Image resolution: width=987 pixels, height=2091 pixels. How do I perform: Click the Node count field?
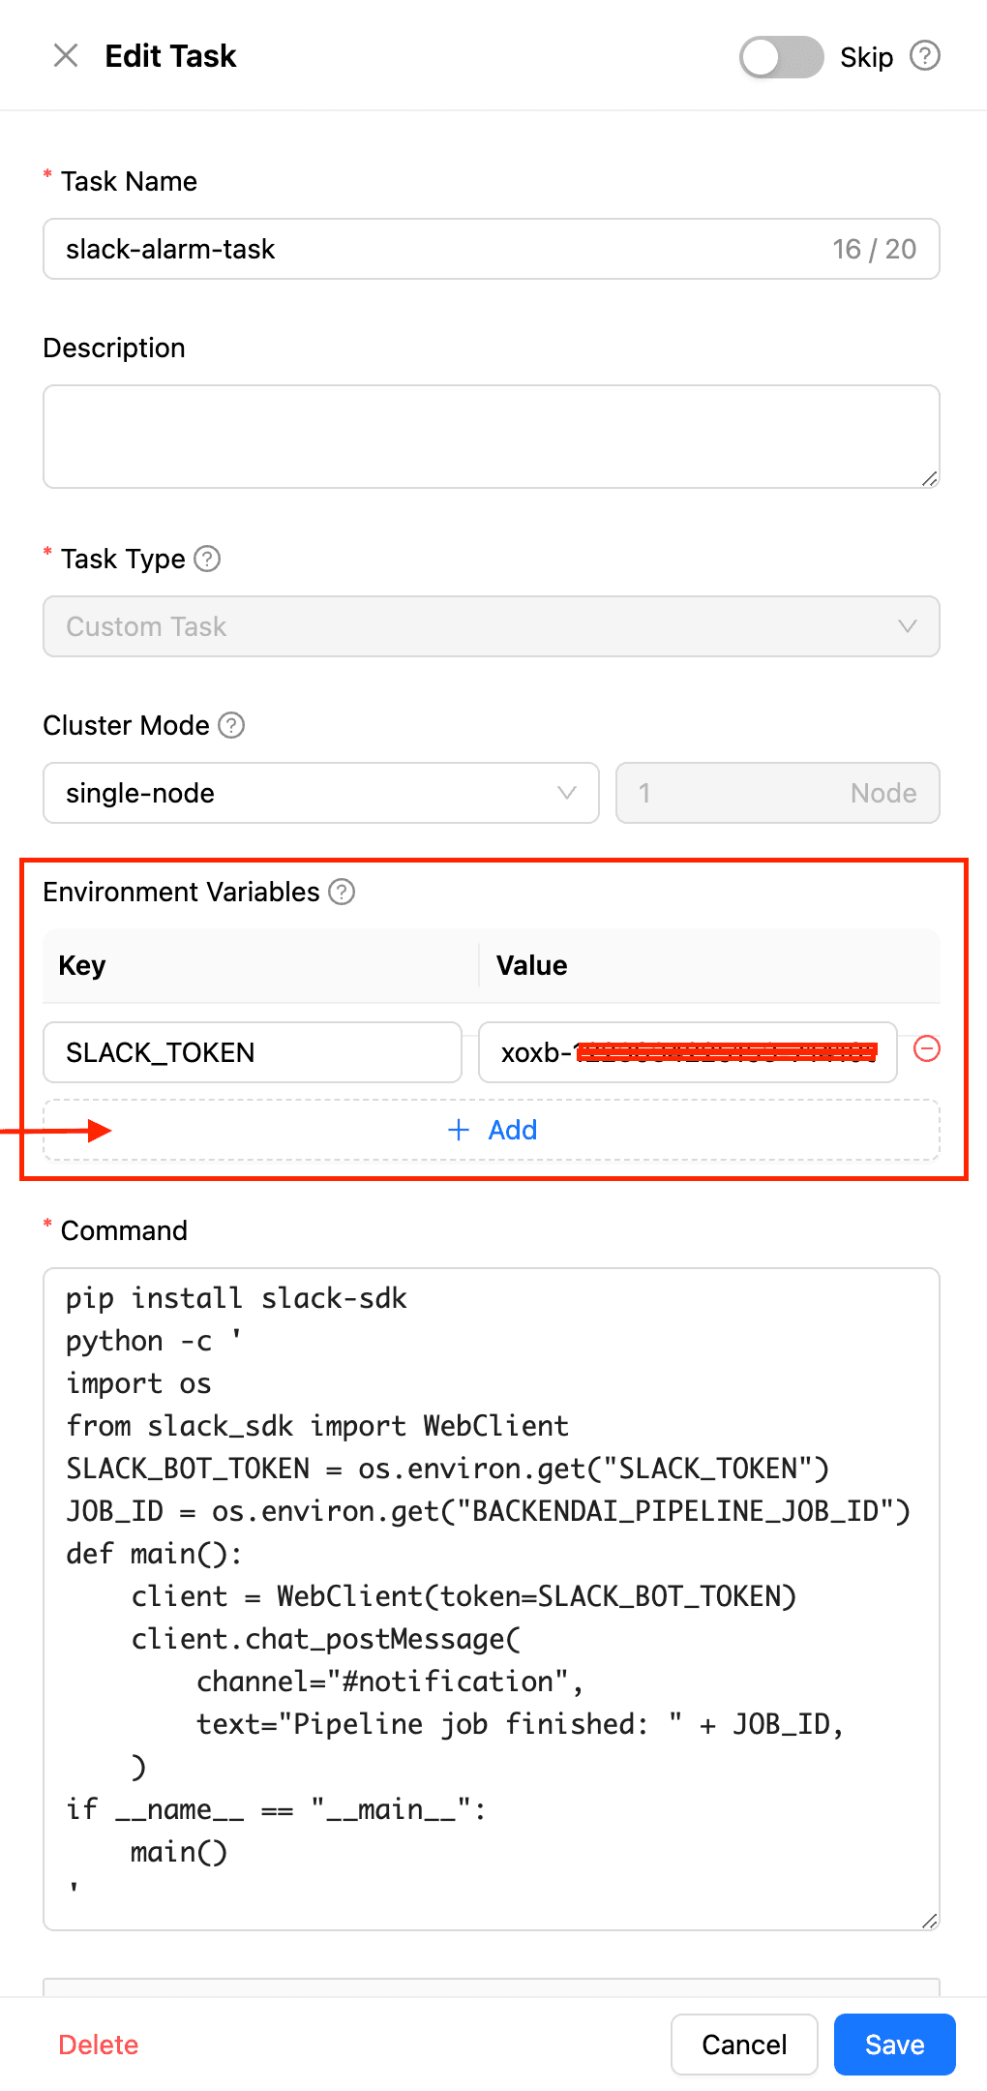[778, 793]
